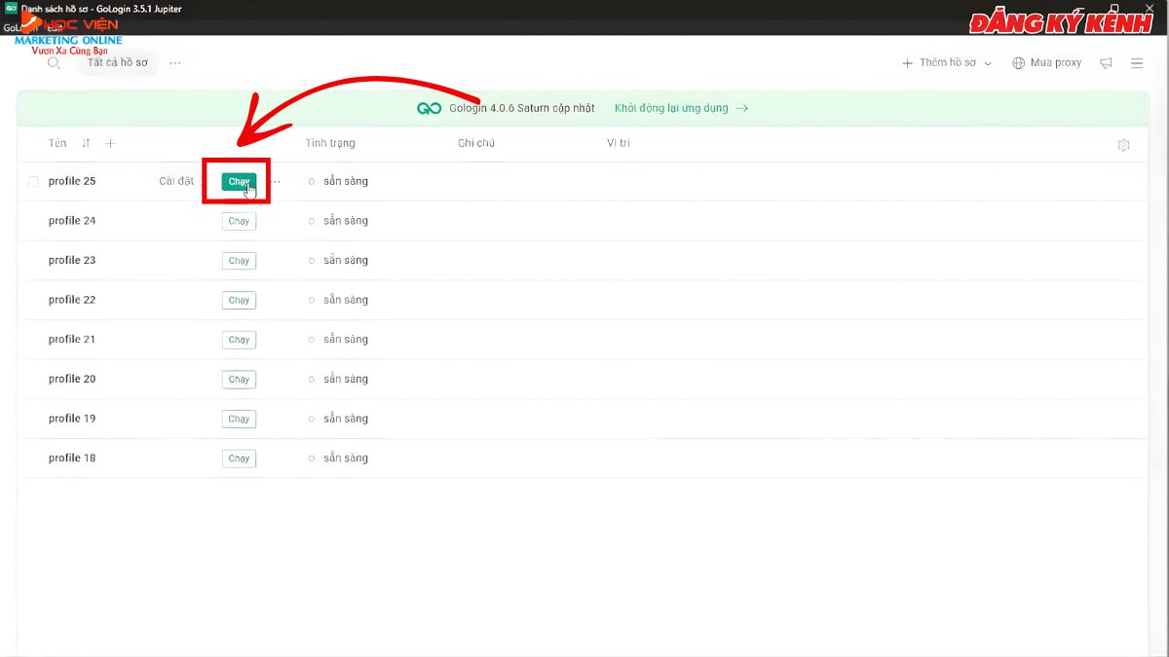
Task: Open Cài đặt for profile 25
Action: pyautogui.click(x=175, y=181)
